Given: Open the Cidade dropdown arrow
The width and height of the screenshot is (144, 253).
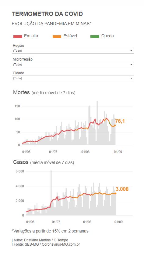Looking at the screenshot, I should pos(131,78).
